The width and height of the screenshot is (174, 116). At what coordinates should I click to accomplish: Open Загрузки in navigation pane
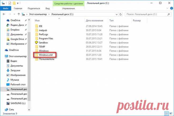pos(15,70)
